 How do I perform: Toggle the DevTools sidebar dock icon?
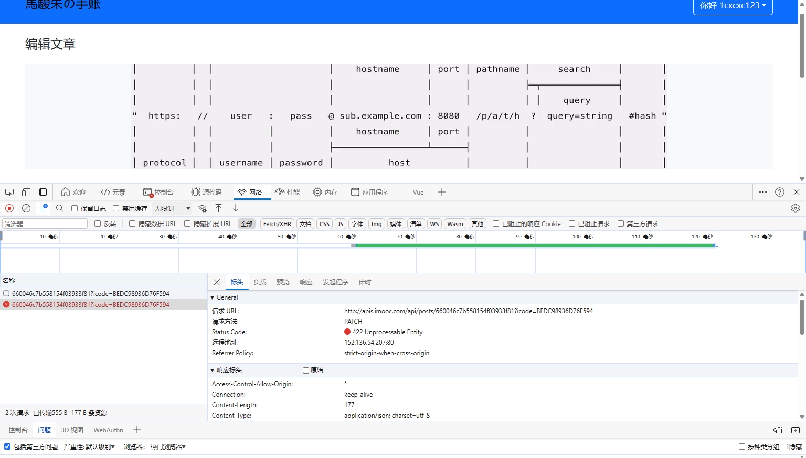[43, 192]
